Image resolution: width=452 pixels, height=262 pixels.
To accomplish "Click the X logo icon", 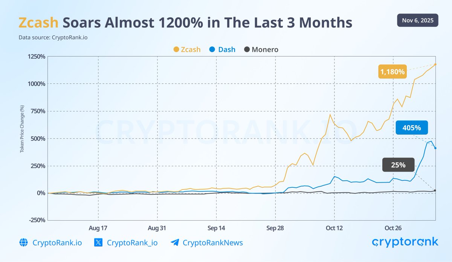I will (x=98, y=243).
